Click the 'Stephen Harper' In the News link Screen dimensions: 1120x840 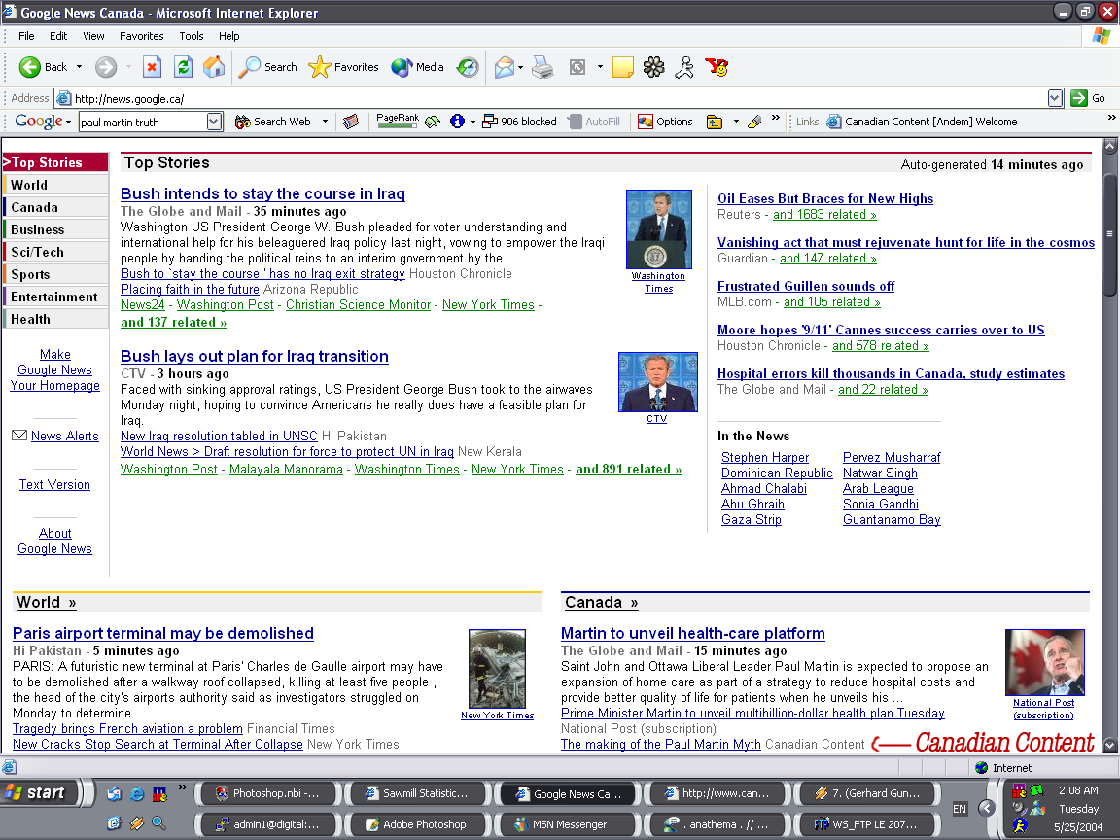pyautogui.click(x=765, y=457)
